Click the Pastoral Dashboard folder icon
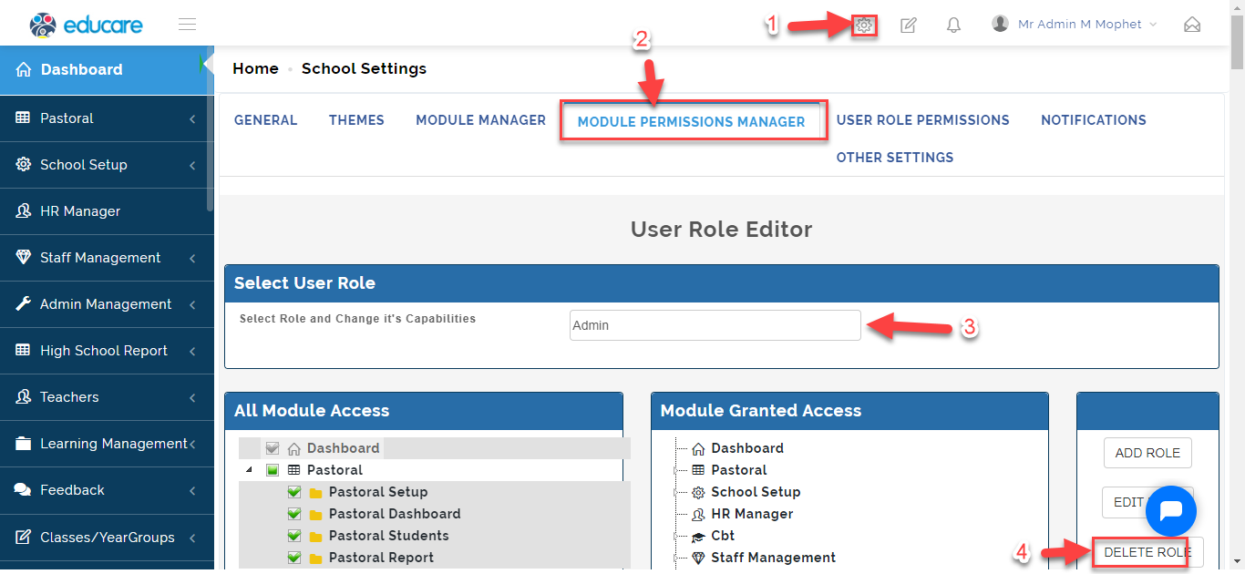 point(315,515)
